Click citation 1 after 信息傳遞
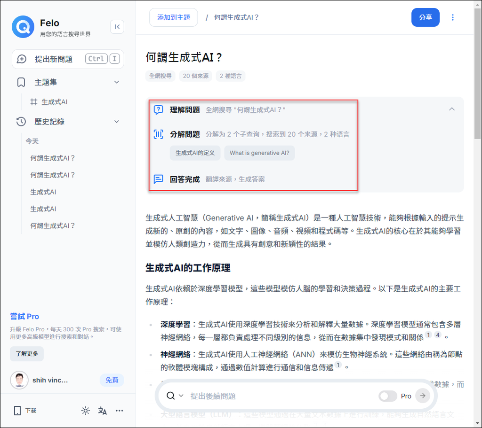 [x=338, y=365]
